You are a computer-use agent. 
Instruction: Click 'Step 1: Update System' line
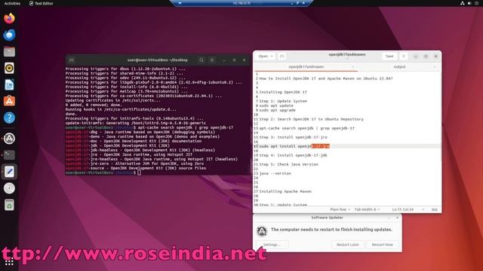pyautogui.click(x=283, y=101)
